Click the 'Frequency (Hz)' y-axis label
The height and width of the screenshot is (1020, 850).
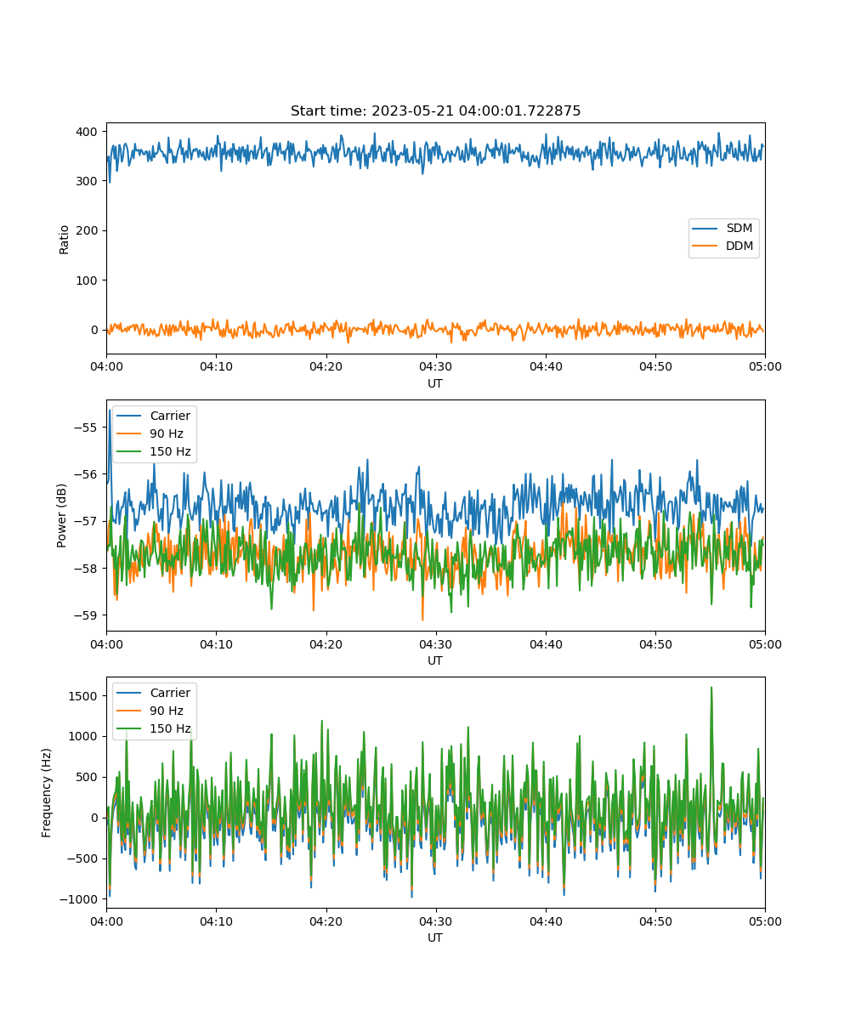click(48, 792)
